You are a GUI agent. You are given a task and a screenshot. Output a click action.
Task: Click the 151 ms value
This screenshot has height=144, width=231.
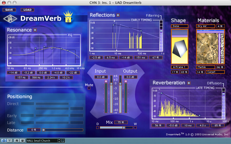pyautogui.click(x=141, y=57)
